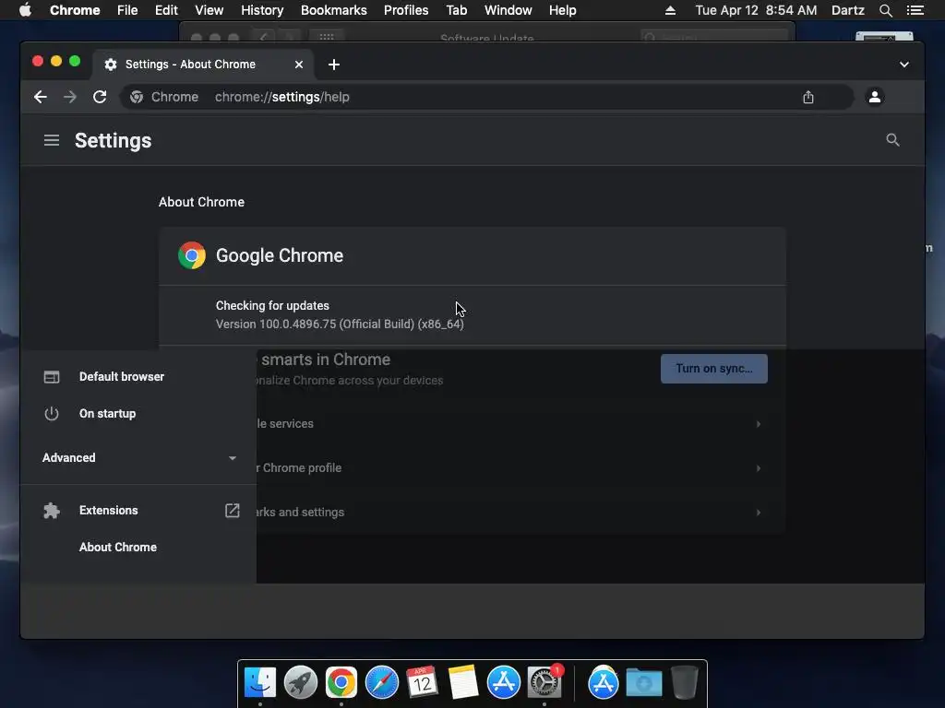
Task: Open the Downloads folder in Dock
Action: click(x=643, y=683)
